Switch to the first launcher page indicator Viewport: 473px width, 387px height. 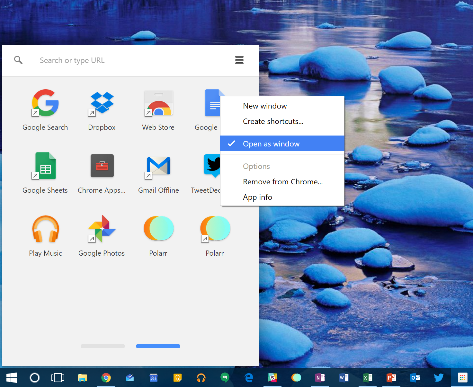(103, 346)
